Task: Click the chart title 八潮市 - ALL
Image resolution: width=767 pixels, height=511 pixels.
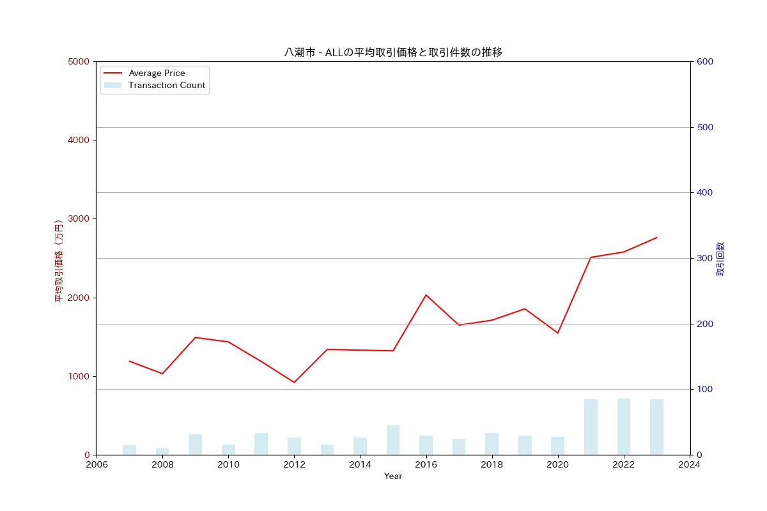Action: pos(393,52)
